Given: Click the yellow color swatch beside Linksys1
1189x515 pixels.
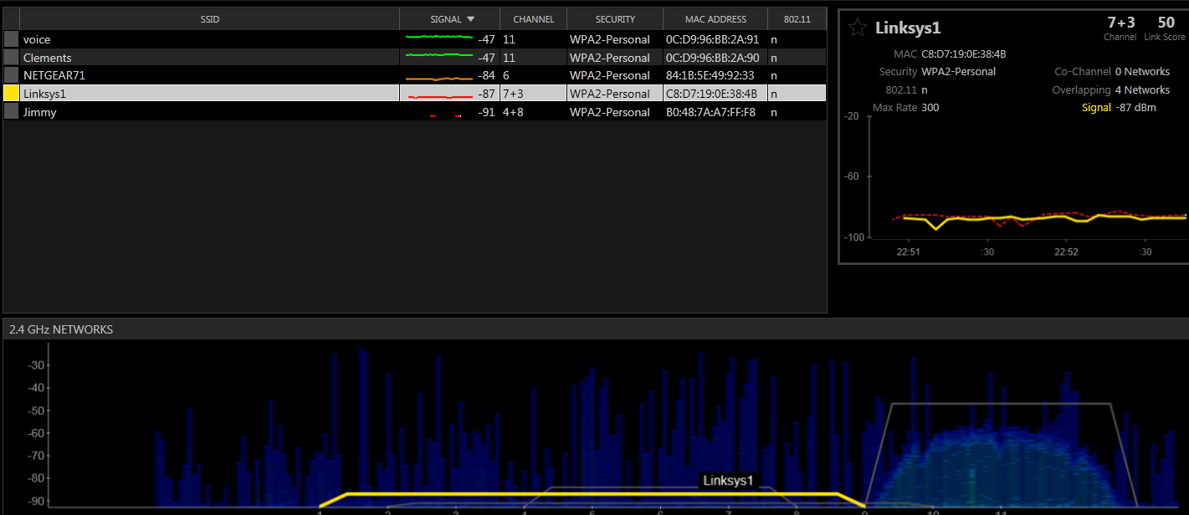Looking at the screenshot, I should pos(11,94).
